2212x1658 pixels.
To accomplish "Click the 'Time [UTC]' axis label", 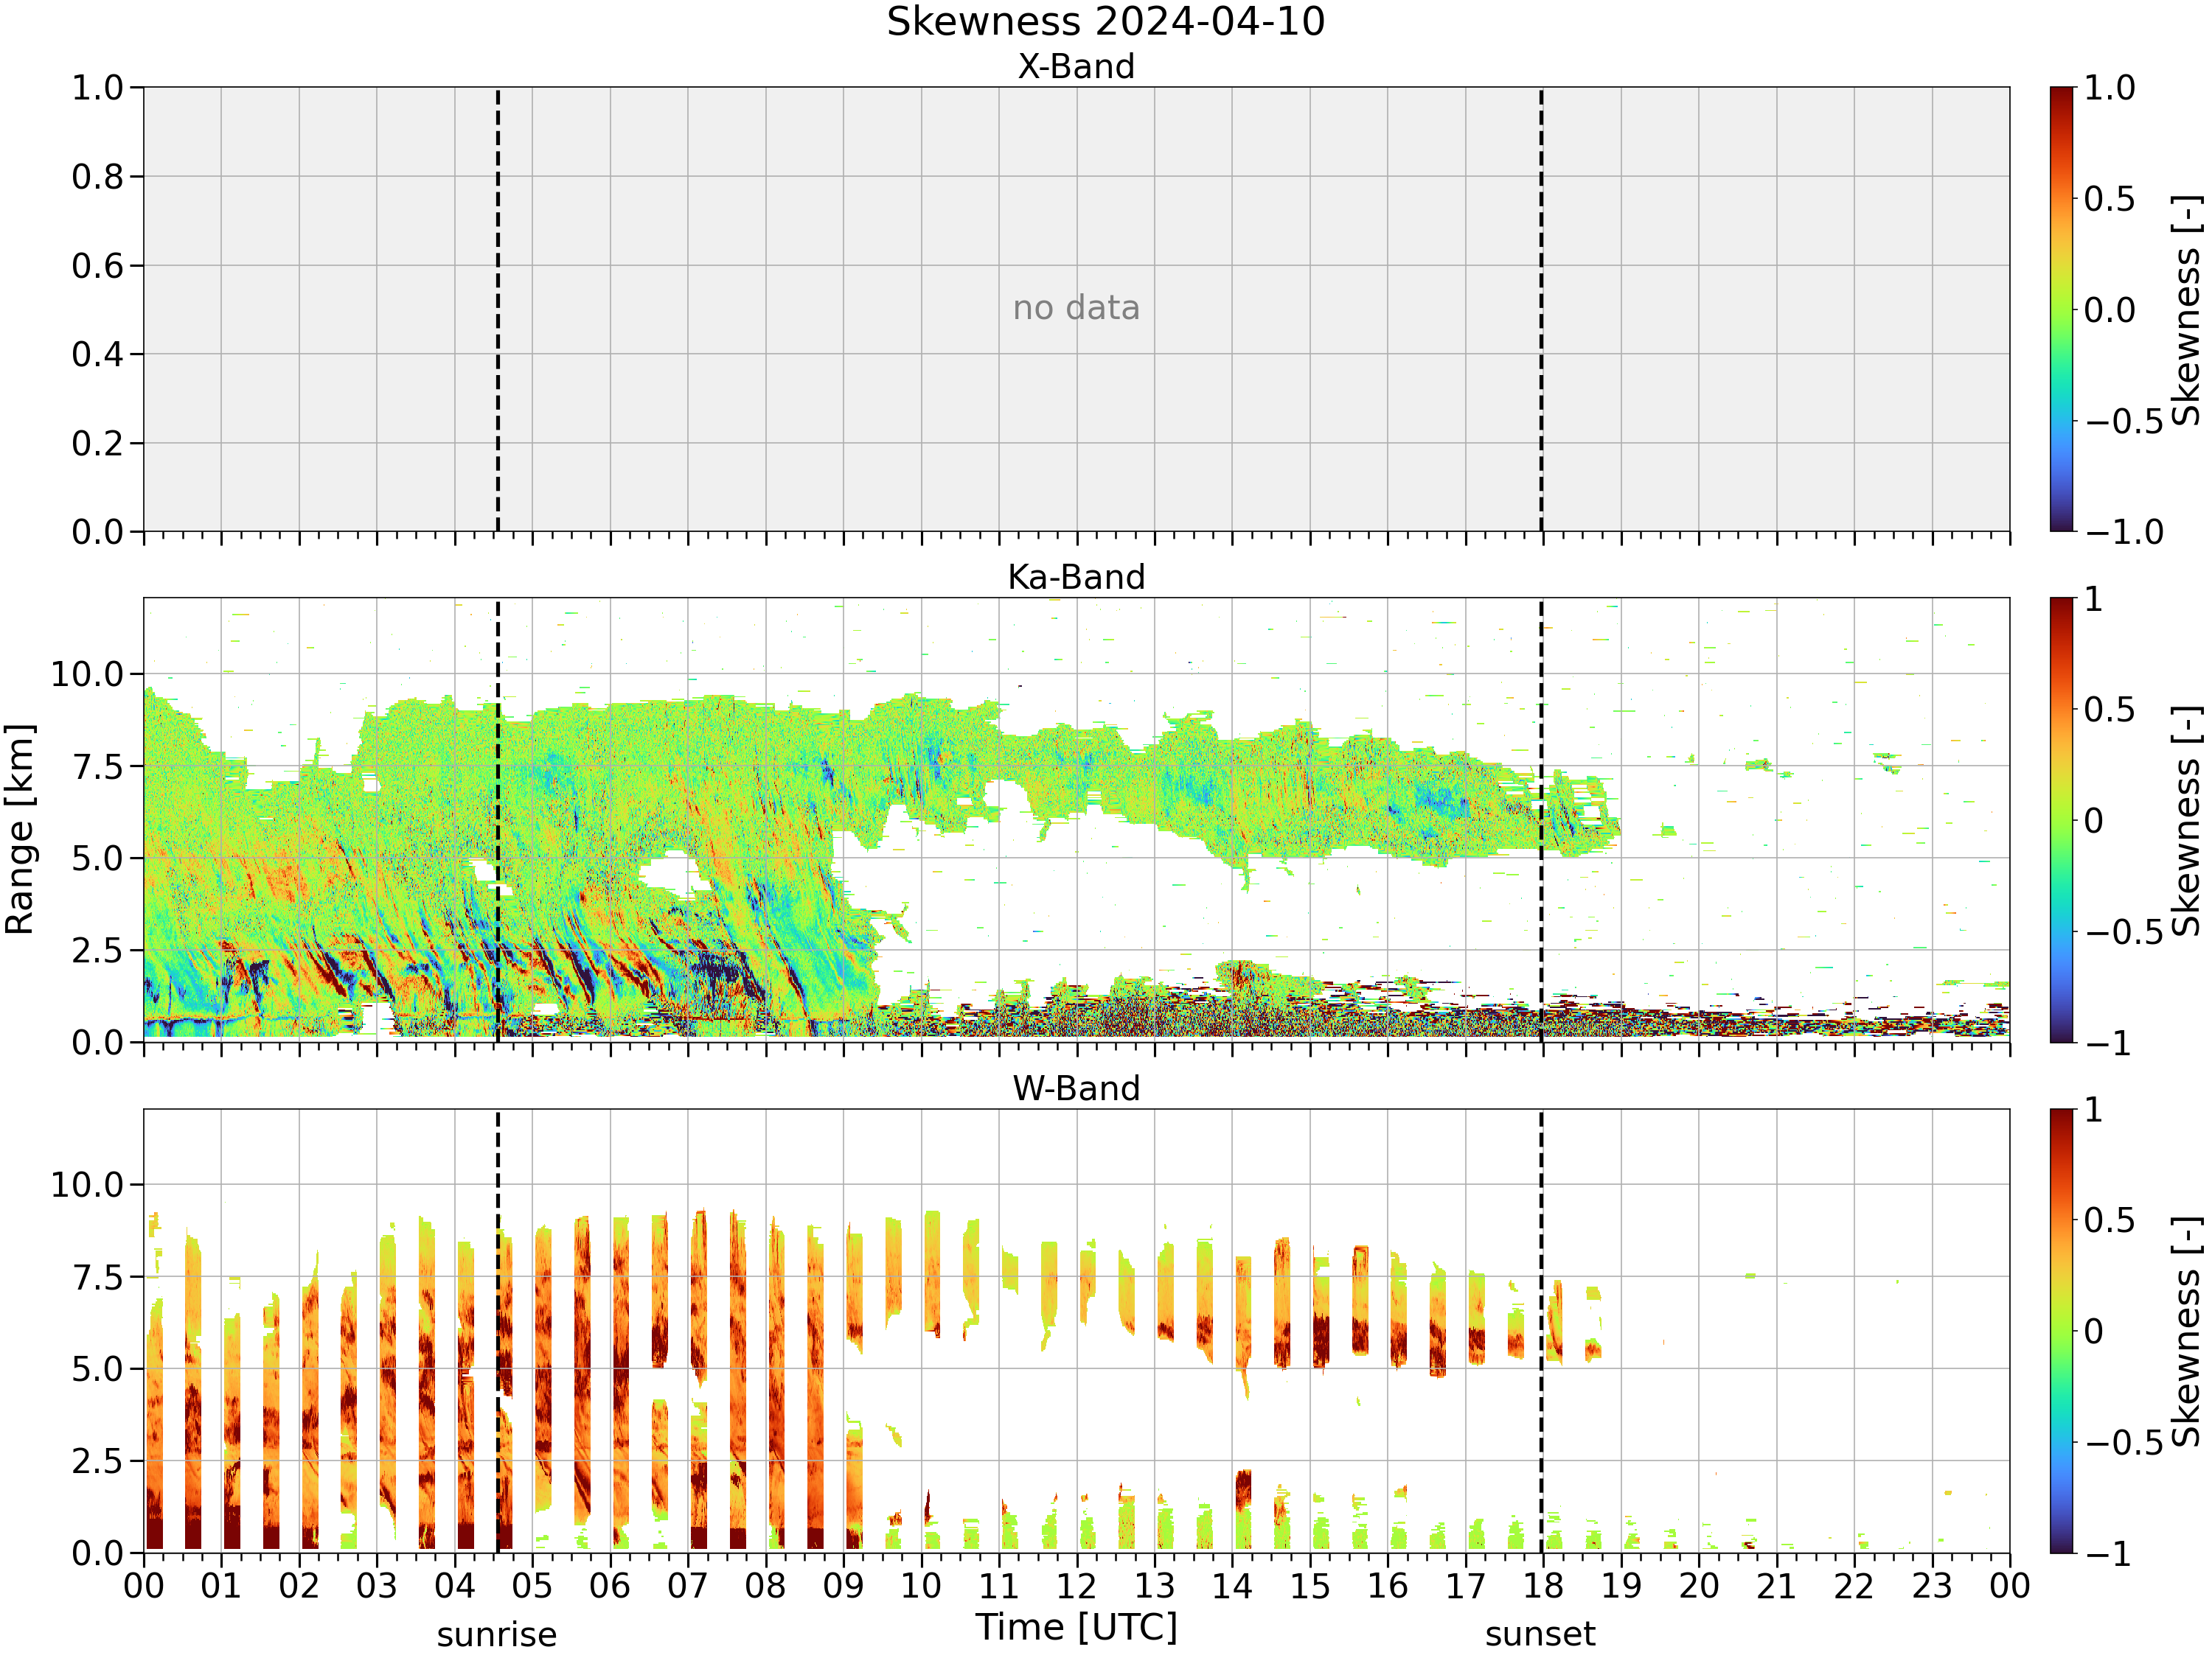I will tap(1076, 1628).
